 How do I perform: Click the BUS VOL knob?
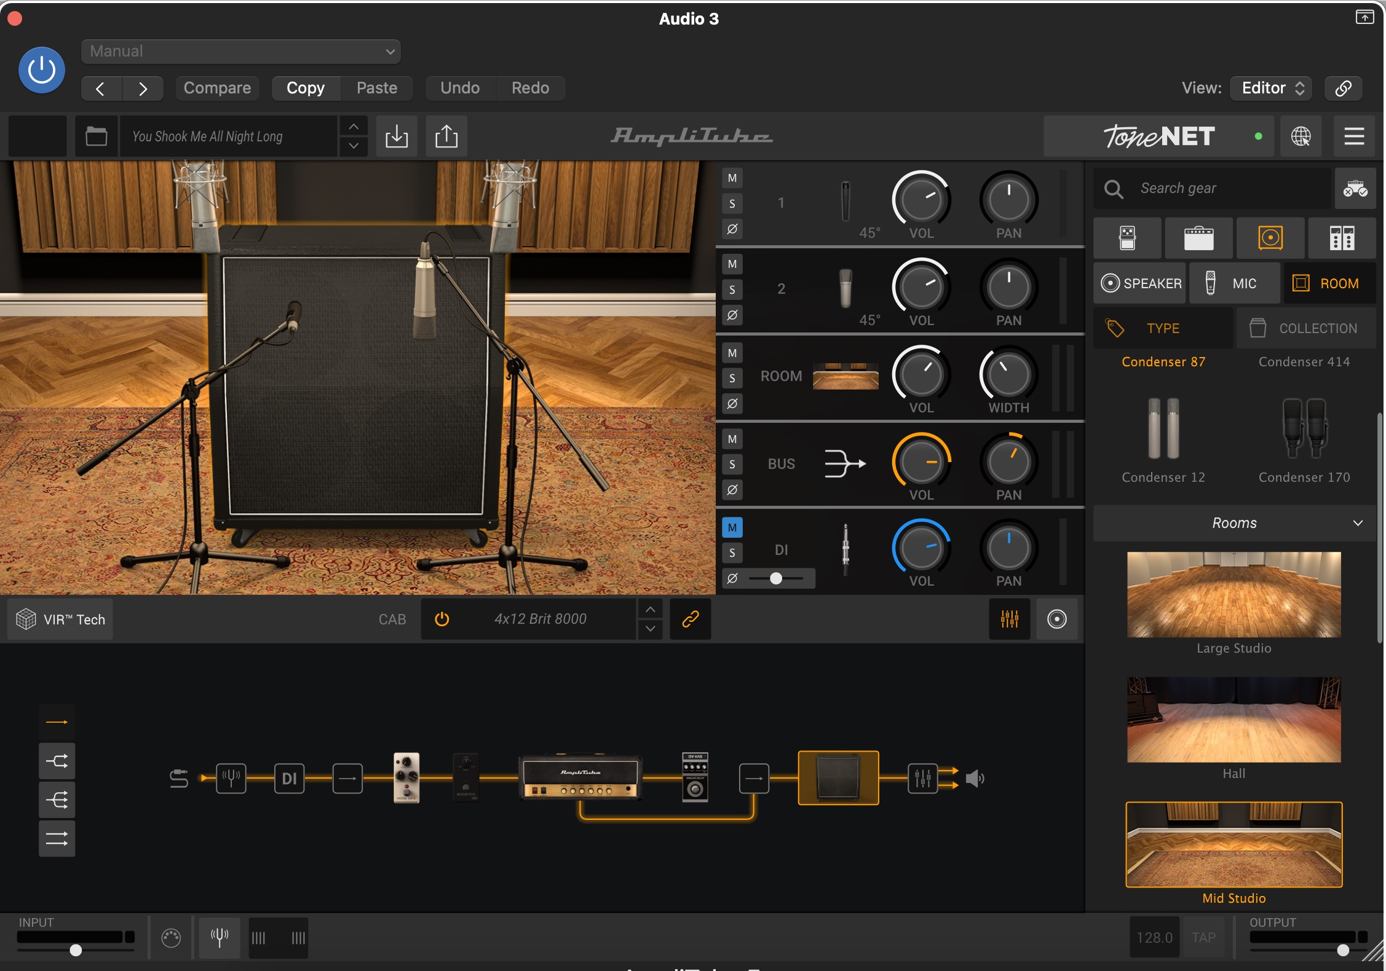tap(921, 462)
